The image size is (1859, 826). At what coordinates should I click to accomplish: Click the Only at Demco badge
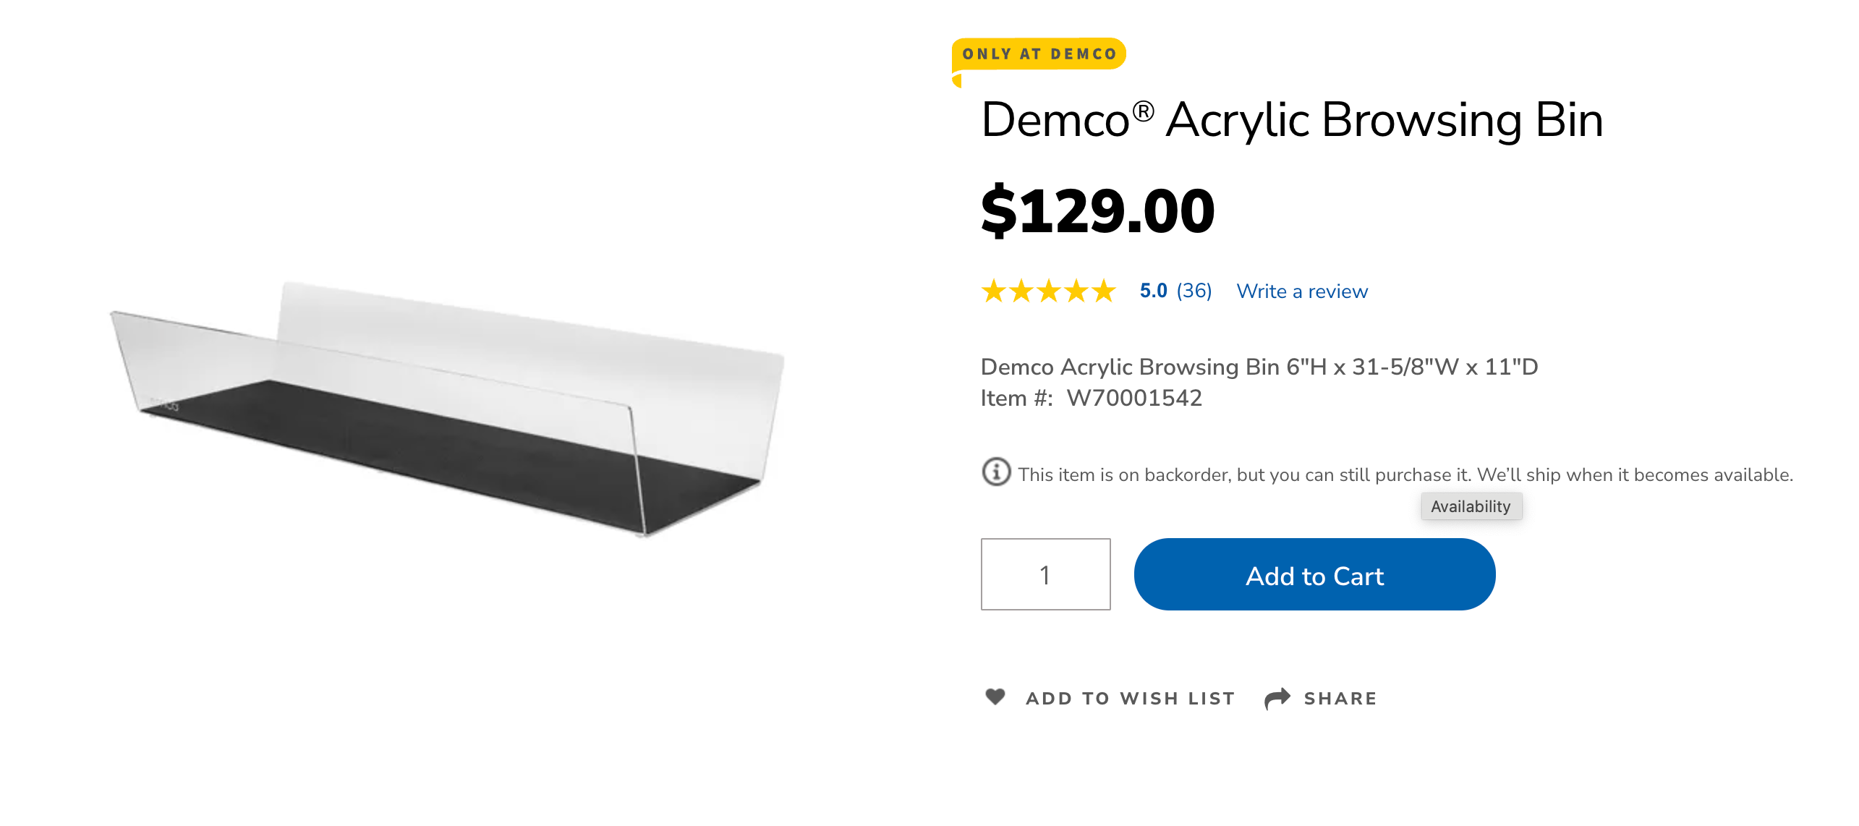coord(1039,54)
